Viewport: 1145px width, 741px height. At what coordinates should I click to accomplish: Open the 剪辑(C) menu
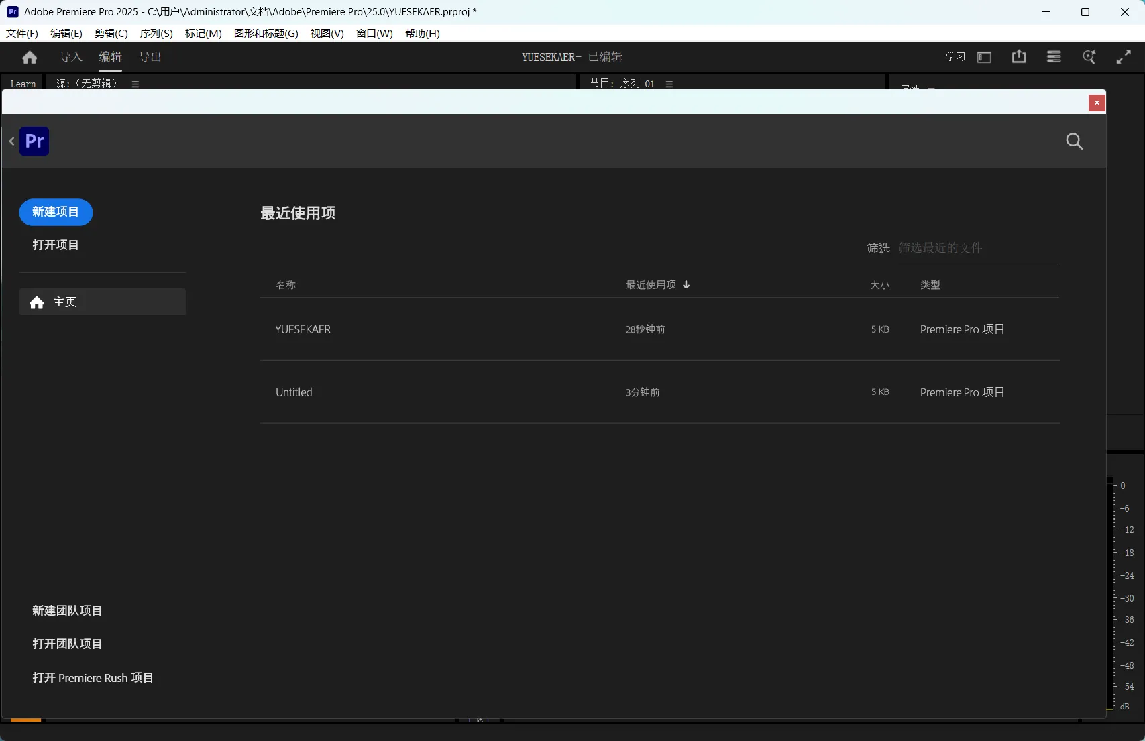(x=111, y=33)
